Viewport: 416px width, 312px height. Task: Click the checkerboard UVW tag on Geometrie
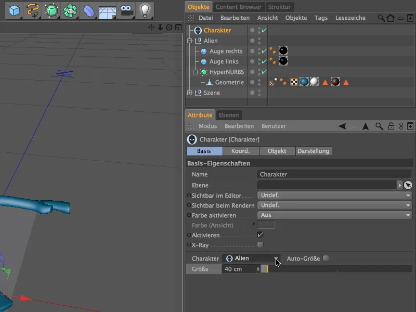point(294,82)
